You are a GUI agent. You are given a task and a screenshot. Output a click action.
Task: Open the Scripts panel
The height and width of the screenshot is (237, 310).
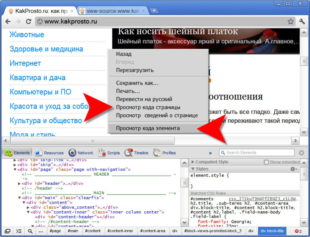[109, 153]
